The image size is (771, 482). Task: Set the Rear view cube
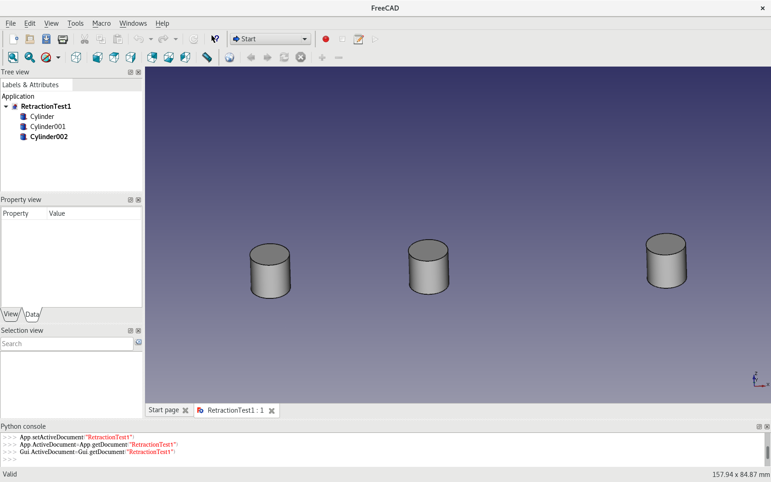[x=152, y=57]
